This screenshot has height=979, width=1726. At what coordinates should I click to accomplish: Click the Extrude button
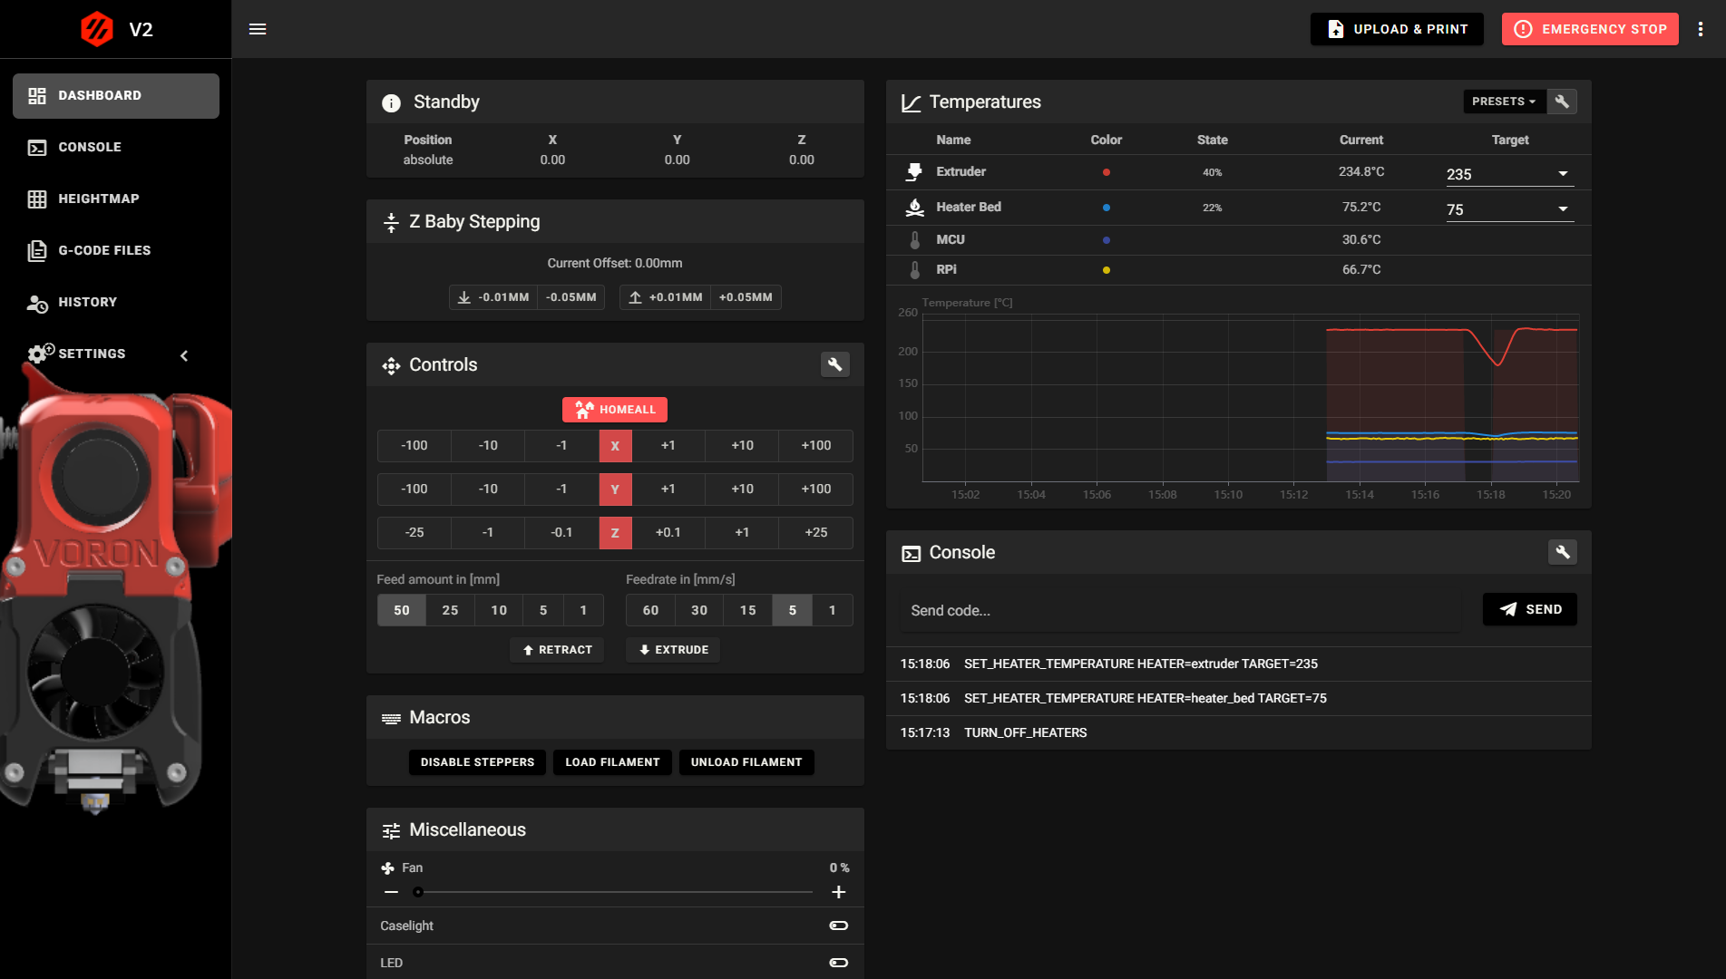pyautogui.click(x=673, y=650)
